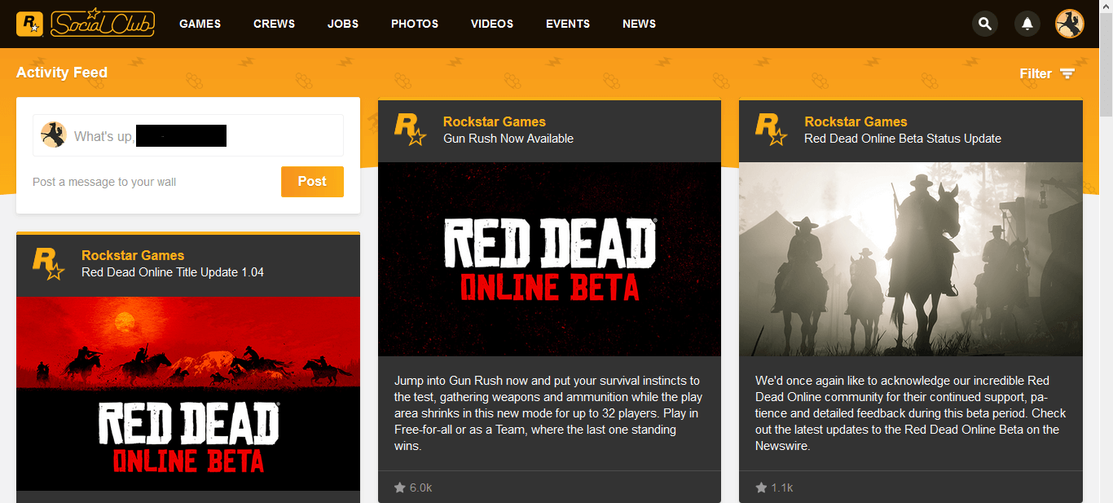
Task: Open the red sunset Title Update image
Action: tap(188, 394)
